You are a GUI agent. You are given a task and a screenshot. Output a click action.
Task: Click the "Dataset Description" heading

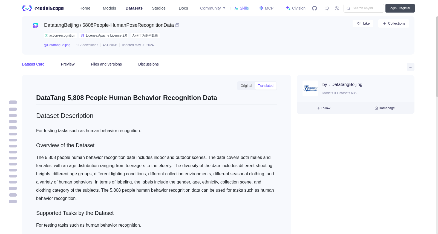65,116
